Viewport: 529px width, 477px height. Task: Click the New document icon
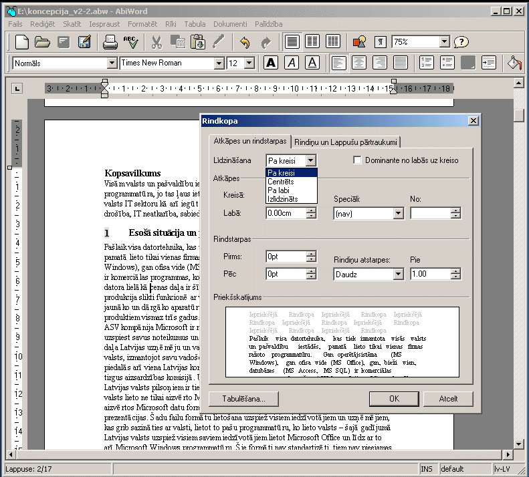click(22, 42)
